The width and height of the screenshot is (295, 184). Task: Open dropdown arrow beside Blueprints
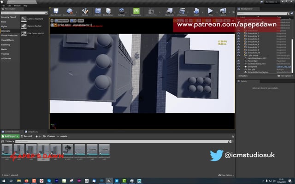tap(175, 12)
